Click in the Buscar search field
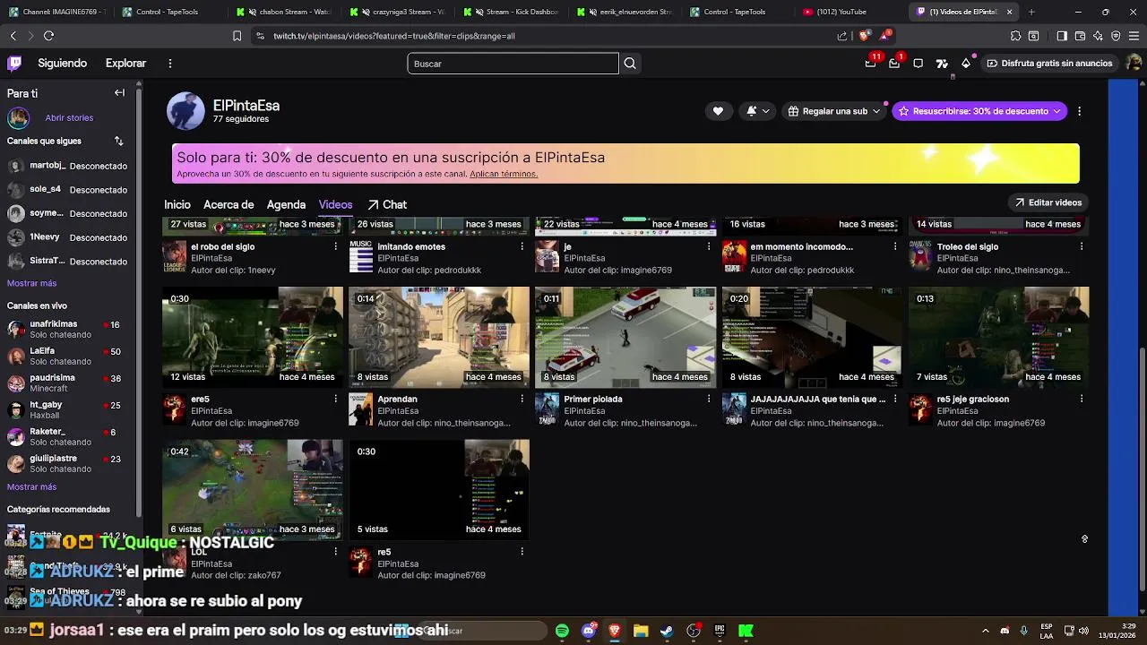1147x645 pixels. coord(513,64)
